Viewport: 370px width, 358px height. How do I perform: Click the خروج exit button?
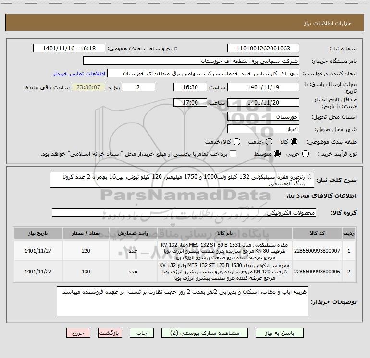[78, 333]
